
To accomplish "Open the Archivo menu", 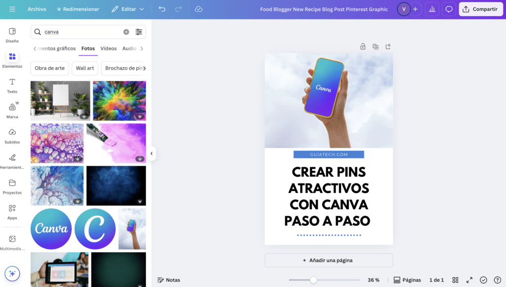I will [37, 9].
